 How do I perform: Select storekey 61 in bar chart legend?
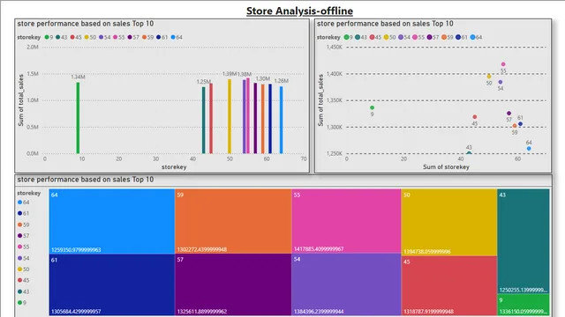(162, 37)
